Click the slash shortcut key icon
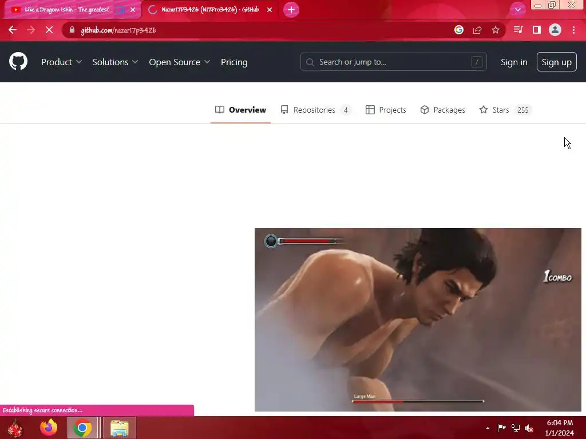The image size is (586, 439). [477, 62]
